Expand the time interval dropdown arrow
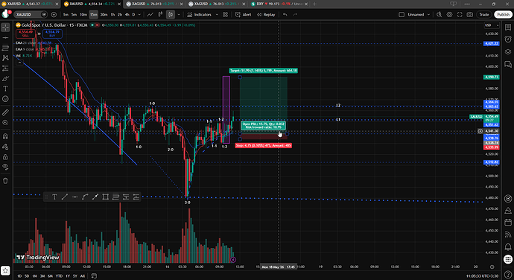The width and height of the screenshot is (514, 280). [x=139, y=14]
